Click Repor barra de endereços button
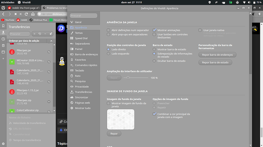Viewport: 263px width, 147px height. tap(217, 55)
